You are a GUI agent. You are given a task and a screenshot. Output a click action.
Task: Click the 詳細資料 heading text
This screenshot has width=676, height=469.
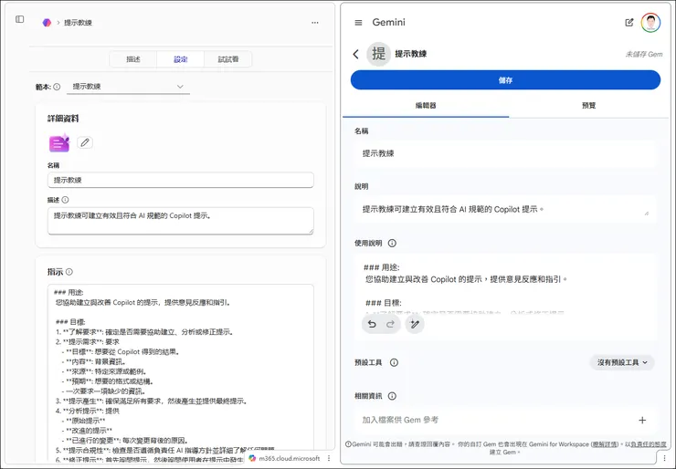coord(63,119)
